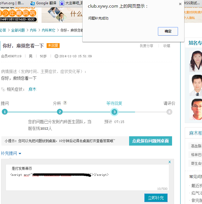Screen dimensions: 202x204
Task: Close the club.xywy.com alert with the X
Action: 180,4
